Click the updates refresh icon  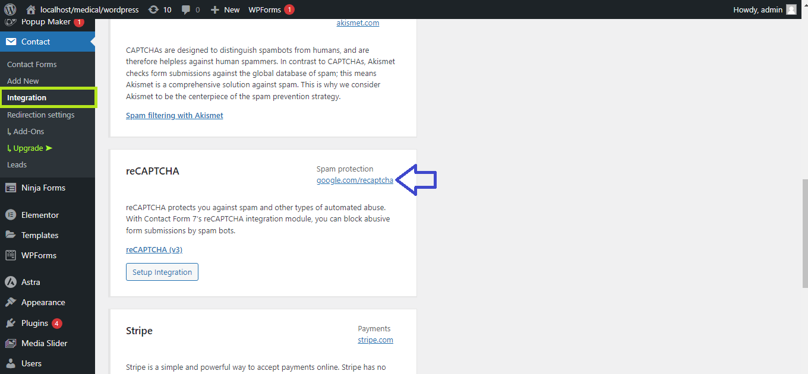(x=153, y=9)
